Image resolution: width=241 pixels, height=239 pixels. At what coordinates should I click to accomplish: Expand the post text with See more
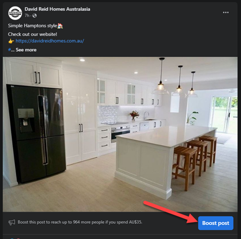26,50
